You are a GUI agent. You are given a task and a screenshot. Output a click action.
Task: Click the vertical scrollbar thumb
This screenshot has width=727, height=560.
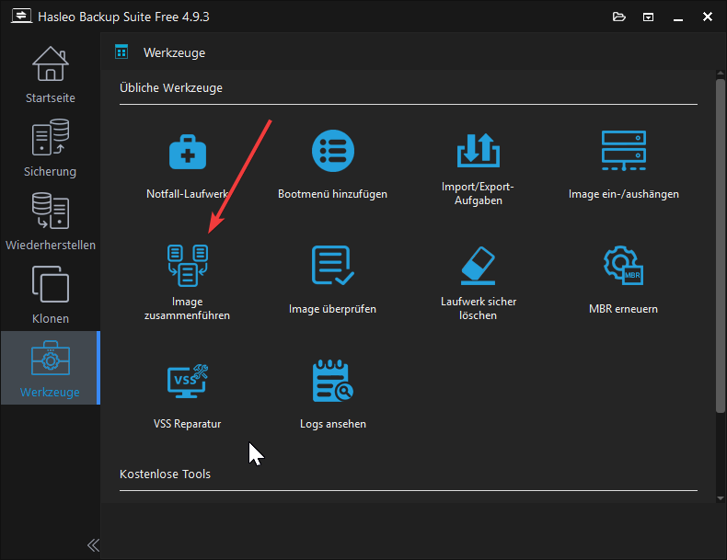tap(720, 246)
